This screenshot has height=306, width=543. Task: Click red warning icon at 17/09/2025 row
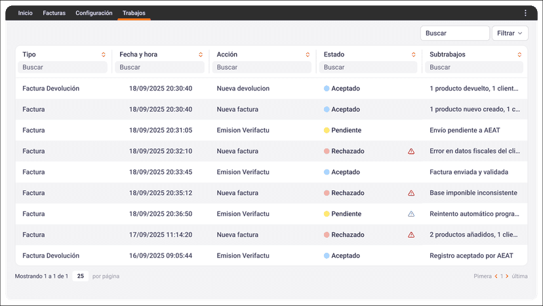(411, 235)
